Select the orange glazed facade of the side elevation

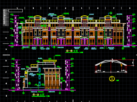pos(52,82)
